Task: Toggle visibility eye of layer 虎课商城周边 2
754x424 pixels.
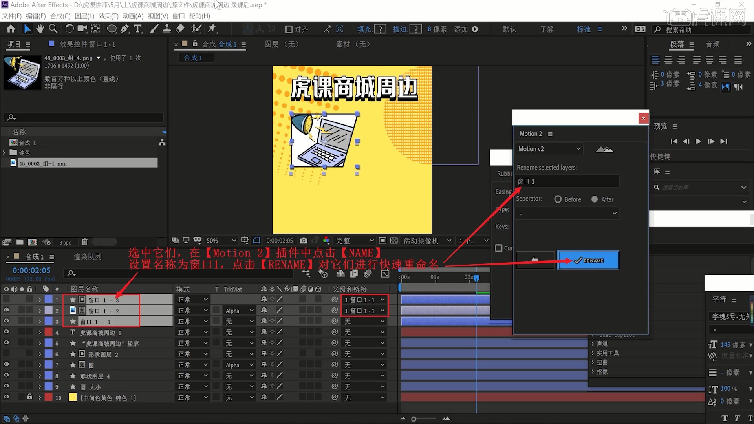Action: click(6, 332)
